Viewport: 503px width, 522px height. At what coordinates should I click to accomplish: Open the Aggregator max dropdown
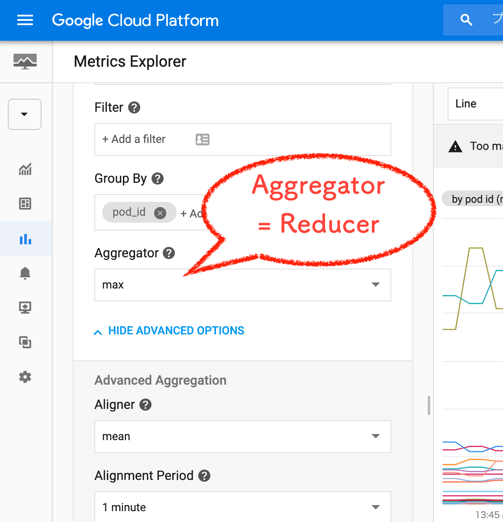[243, 285]
